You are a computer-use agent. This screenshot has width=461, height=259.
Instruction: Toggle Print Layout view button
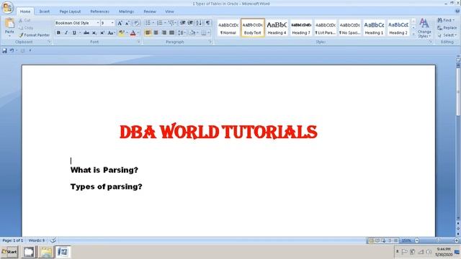pyautogui.click(x=371, y=240)
